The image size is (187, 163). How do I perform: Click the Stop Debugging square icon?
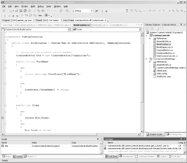point(13,16)
